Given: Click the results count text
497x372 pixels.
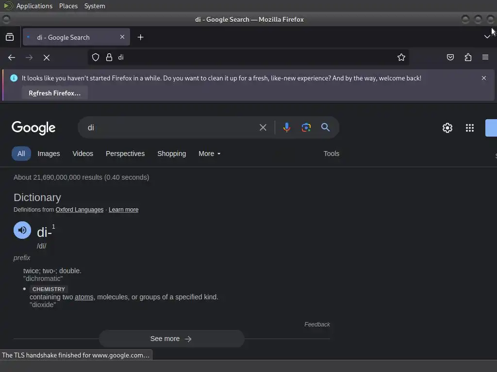Looking at the screenshot, I should click(x=82, y=177).
